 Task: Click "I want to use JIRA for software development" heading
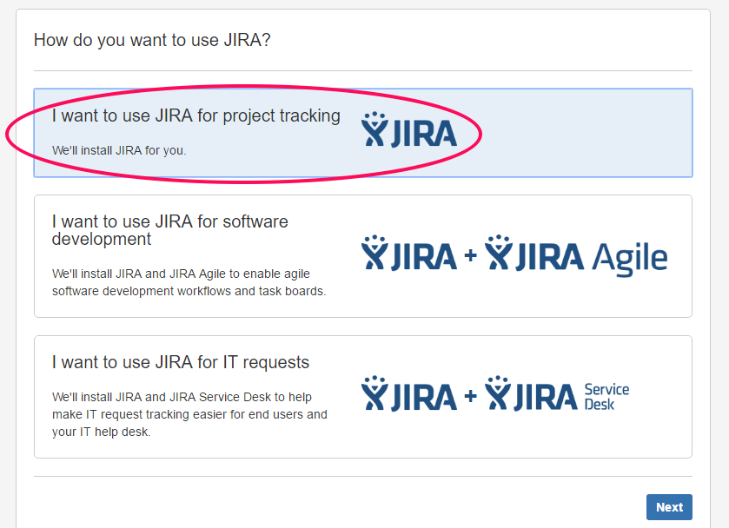coord(169,230)
